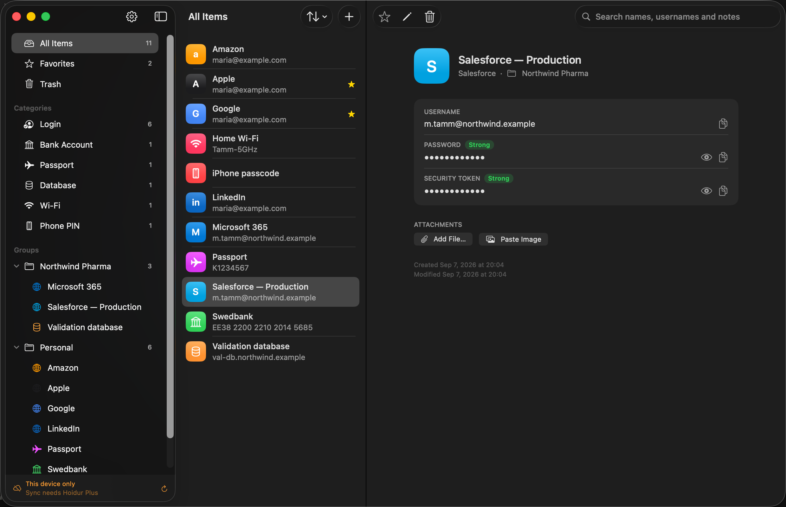
Task: Open Passport item icon in list
Action: coord(196,262)
